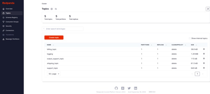The width and height of the screenshot is (210, 94).
Task: Click the 640 kiB size value
Action: pyautogui.click(x=194, y=68)
